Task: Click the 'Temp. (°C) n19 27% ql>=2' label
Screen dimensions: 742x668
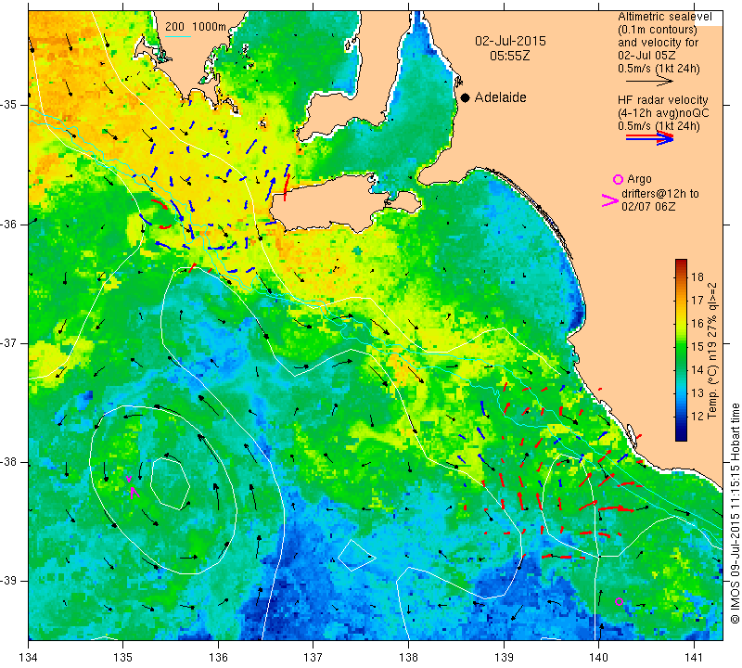Action: (x=712, y=351)
